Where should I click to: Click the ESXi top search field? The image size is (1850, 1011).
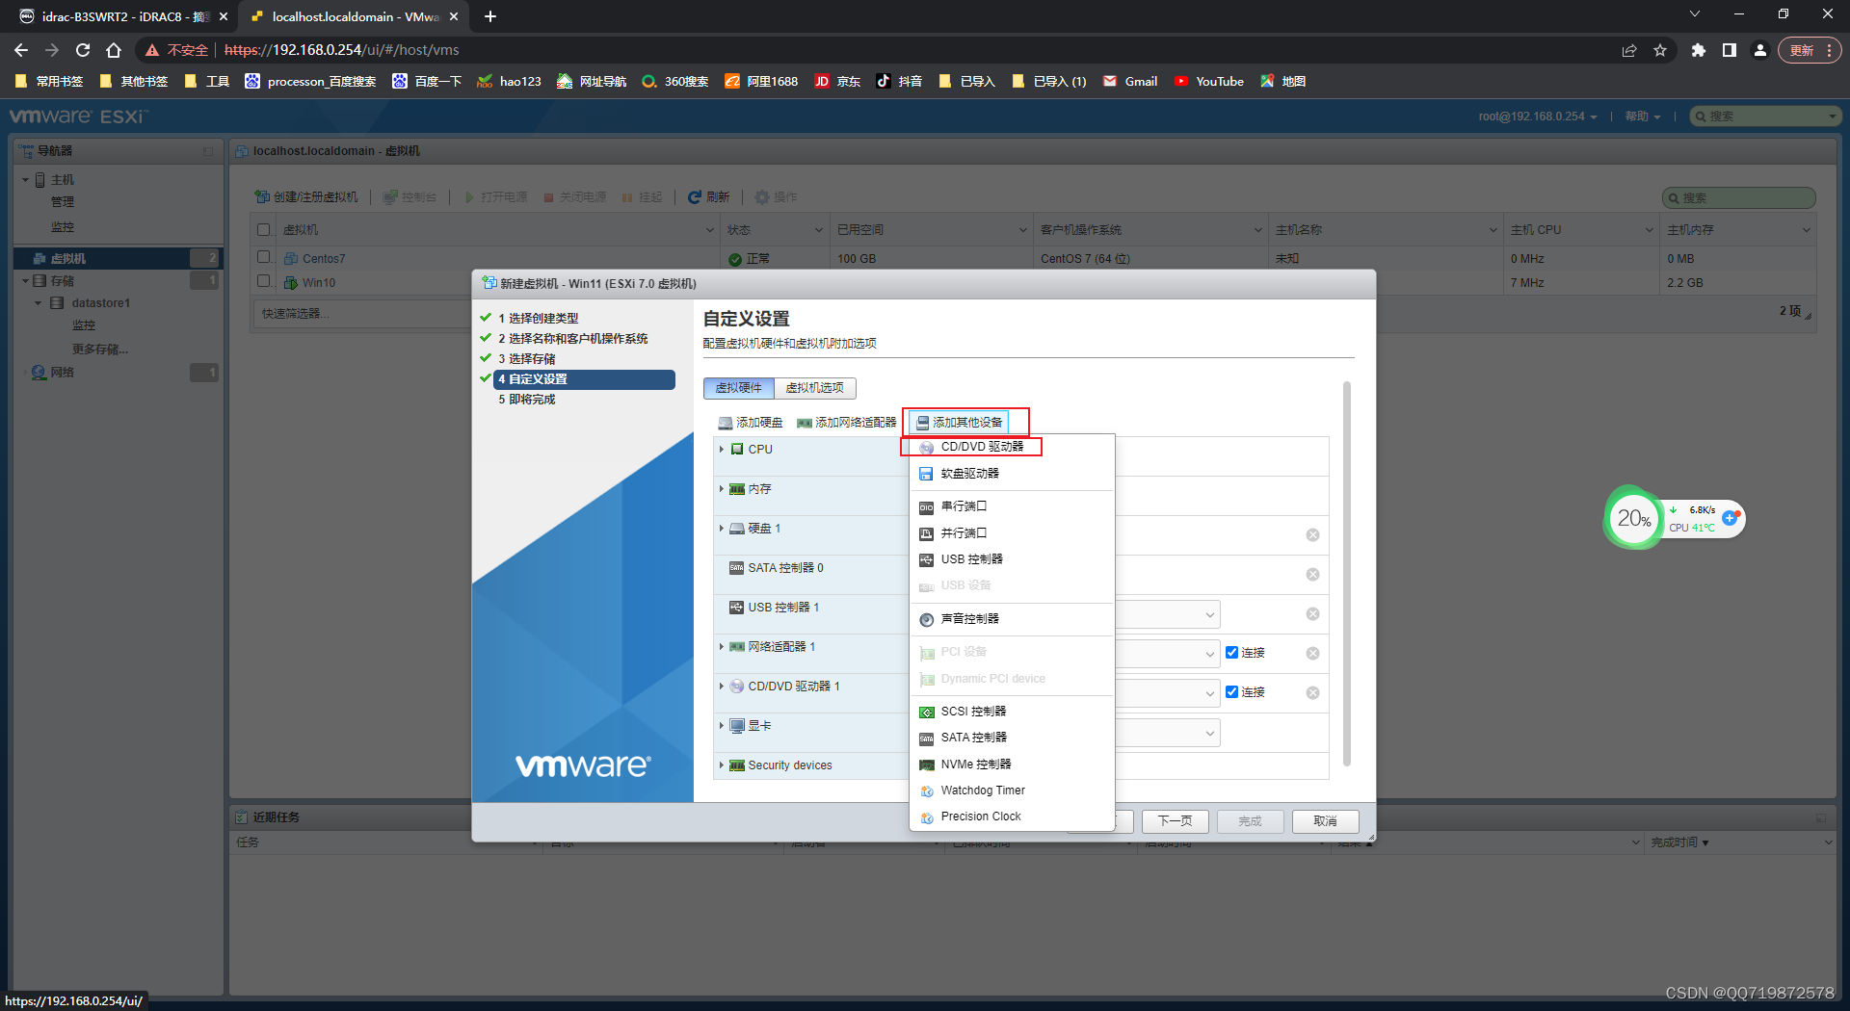[x=1766, y=117]
